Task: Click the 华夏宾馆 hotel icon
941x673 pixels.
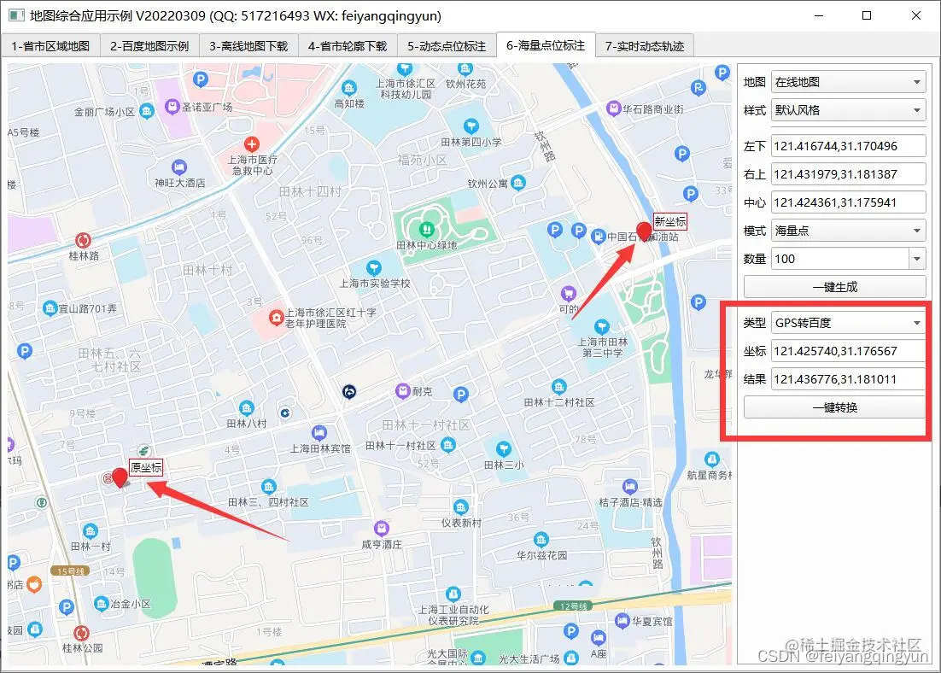Action: pyautogui.click(x=622, y=622)
